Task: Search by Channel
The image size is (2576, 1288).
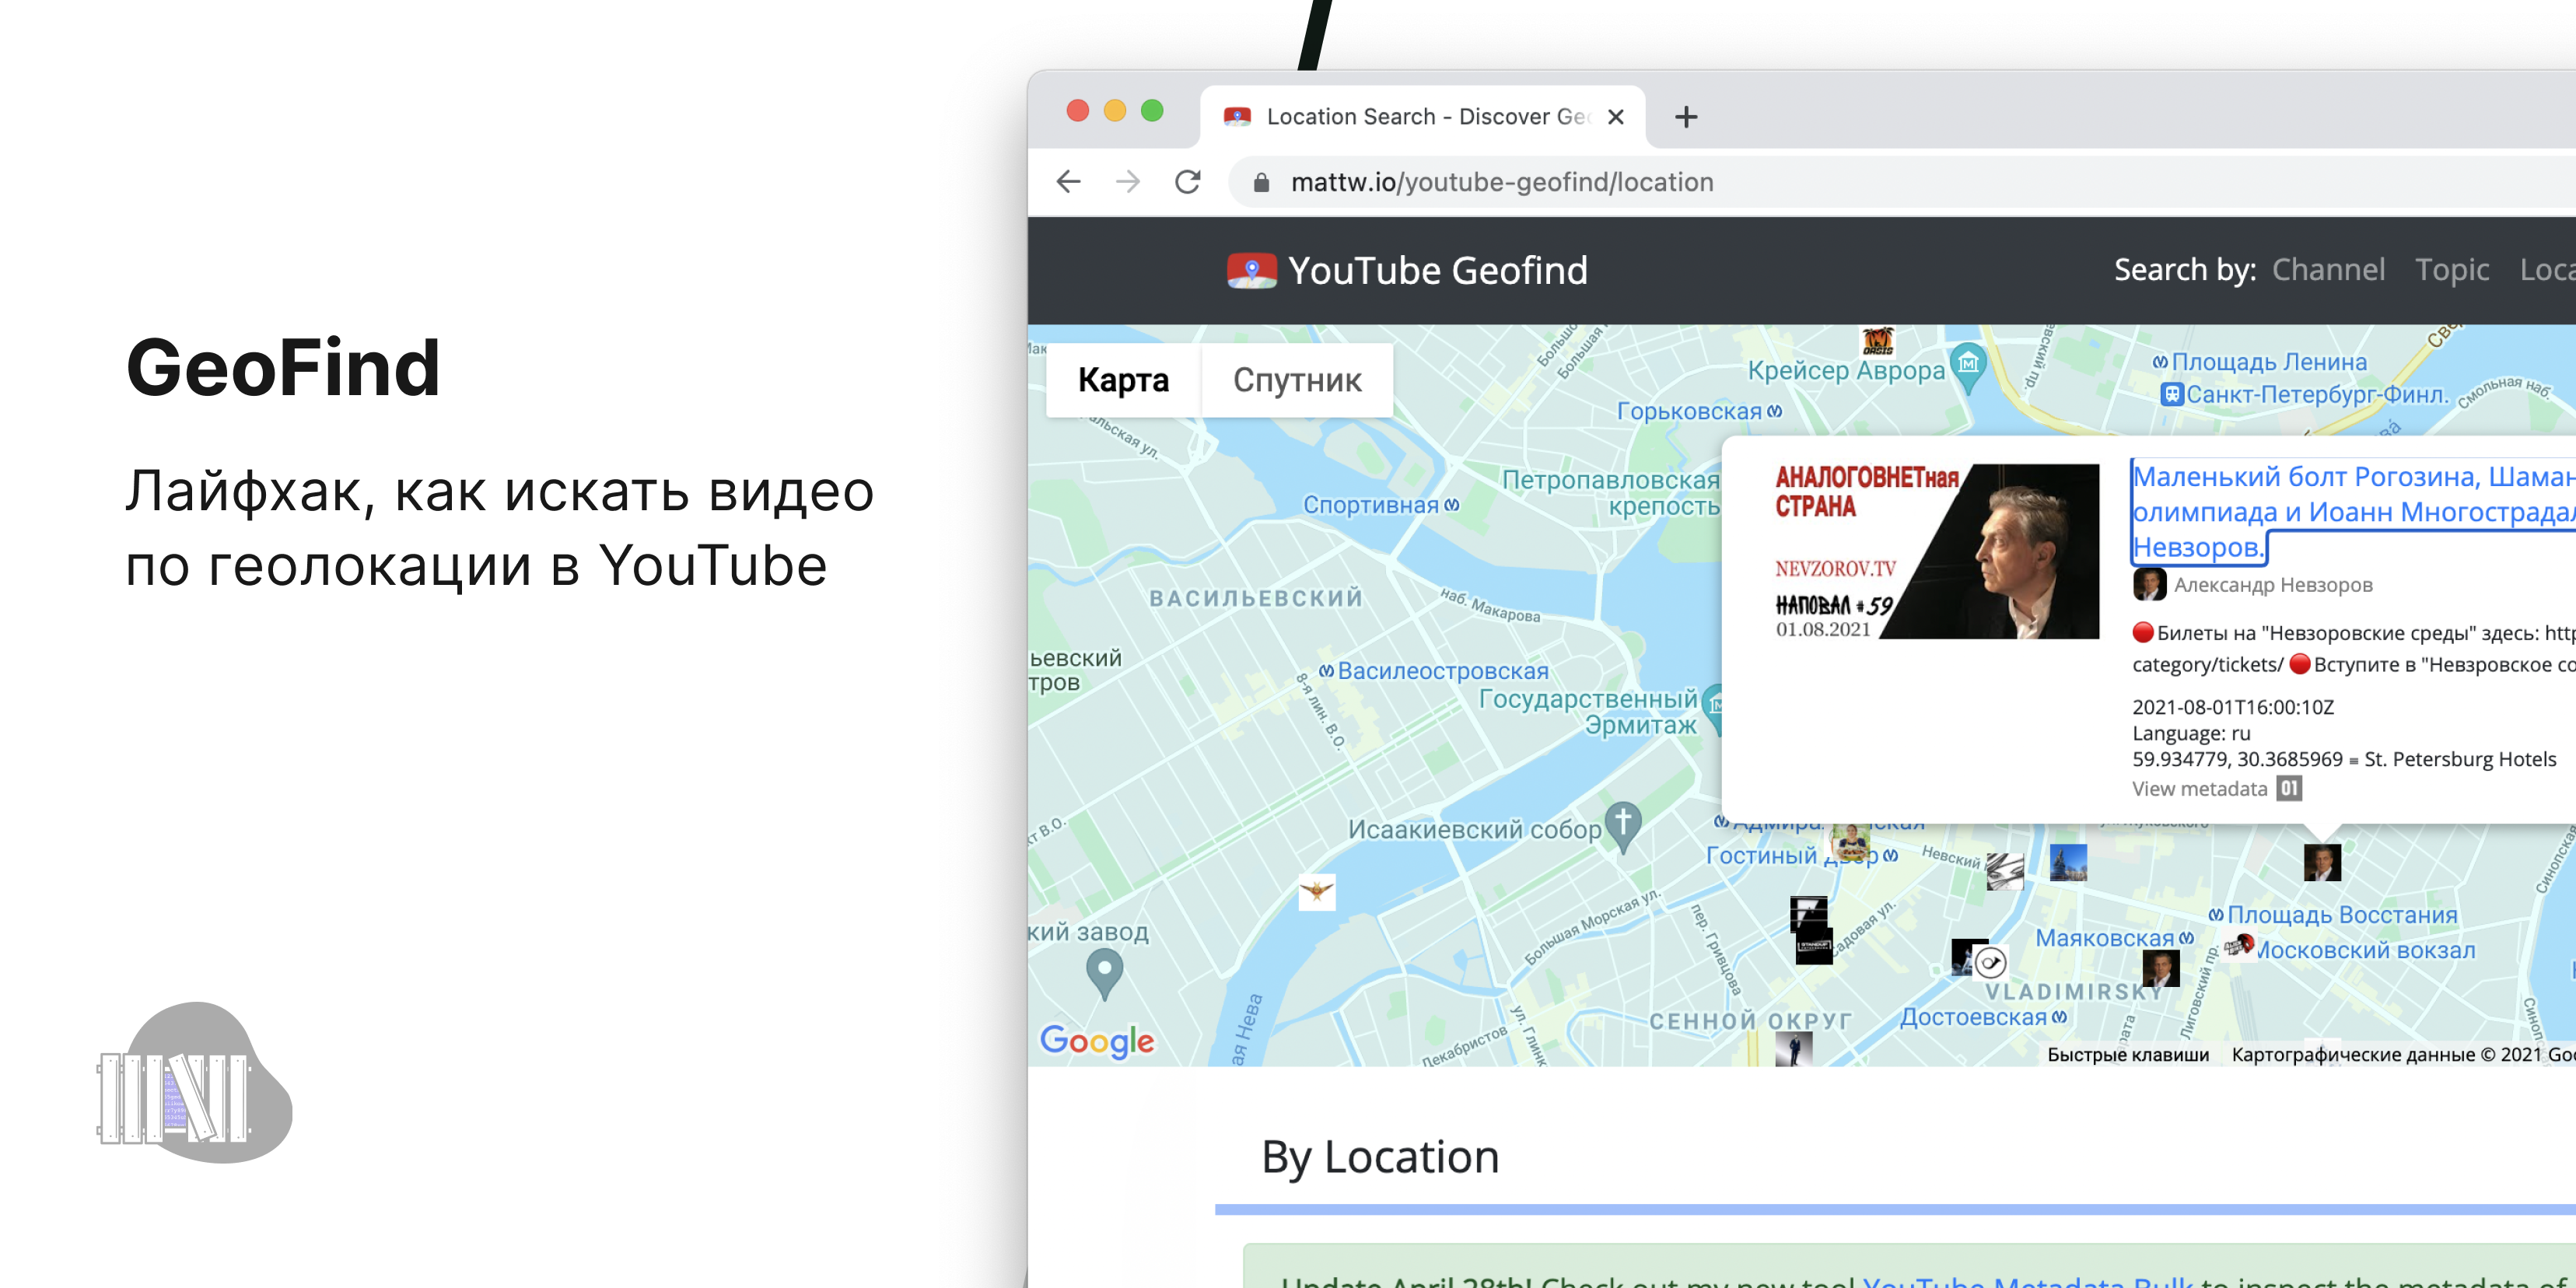Action: [2327, 270]
